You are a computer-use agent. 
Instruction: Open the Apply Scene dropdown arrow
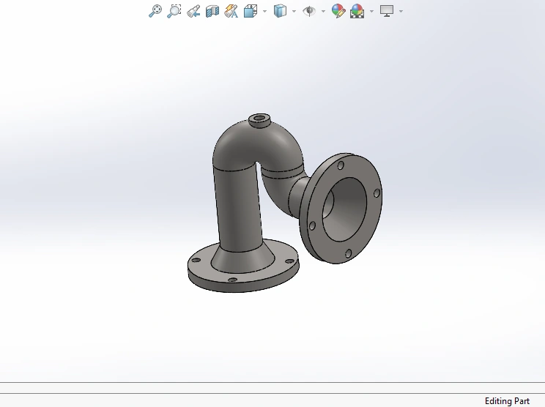coord(372,11)
